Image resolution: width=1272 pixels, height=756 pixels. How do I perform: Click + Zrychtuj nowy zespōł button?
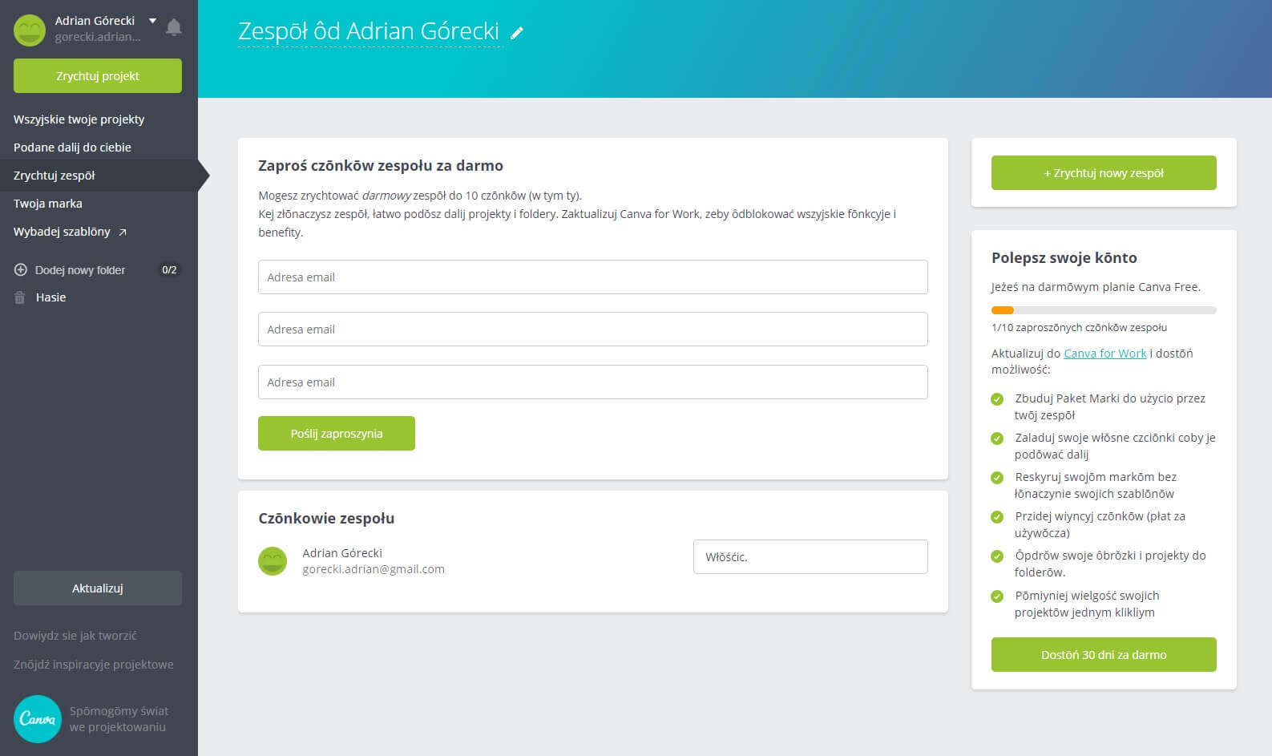[x=1104, y=173]
